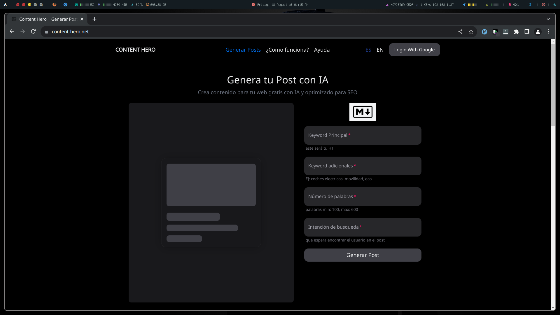The height and width of the screenshot is (315, 560).
Task: Click Login With Google button
Action: [x=414, y=50]
